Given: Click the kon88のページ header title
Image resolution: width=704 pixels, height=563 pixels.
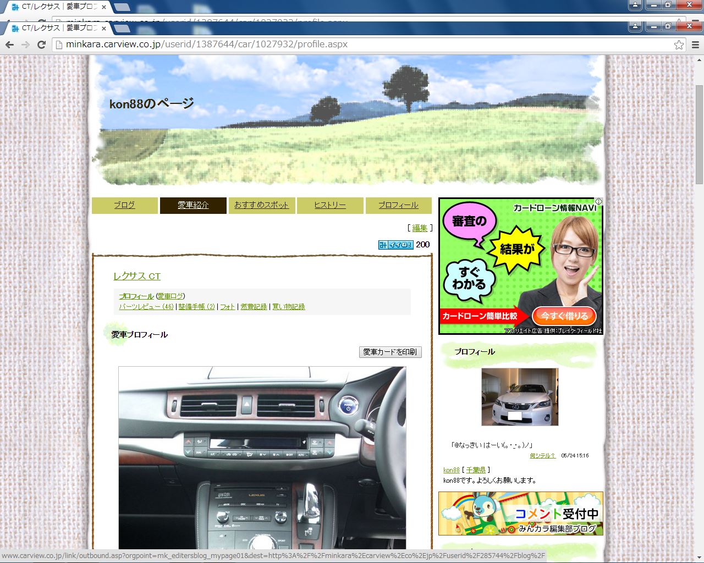Looking at the screenshot, I should tap(152, 103).
